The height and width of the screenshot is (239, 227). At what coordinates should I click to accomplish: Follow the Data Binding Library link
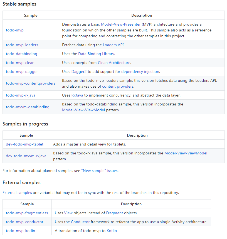(x=96, y=54)
